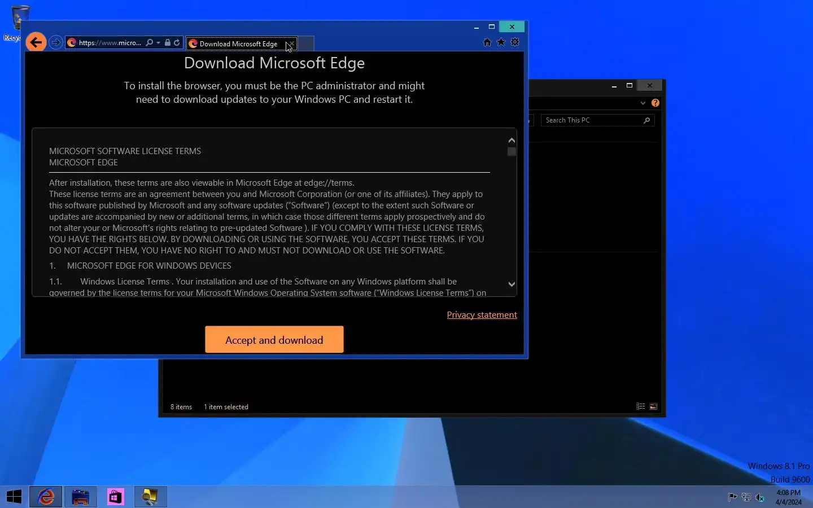Click the fourth taskbar app with yellow icon

150,497
